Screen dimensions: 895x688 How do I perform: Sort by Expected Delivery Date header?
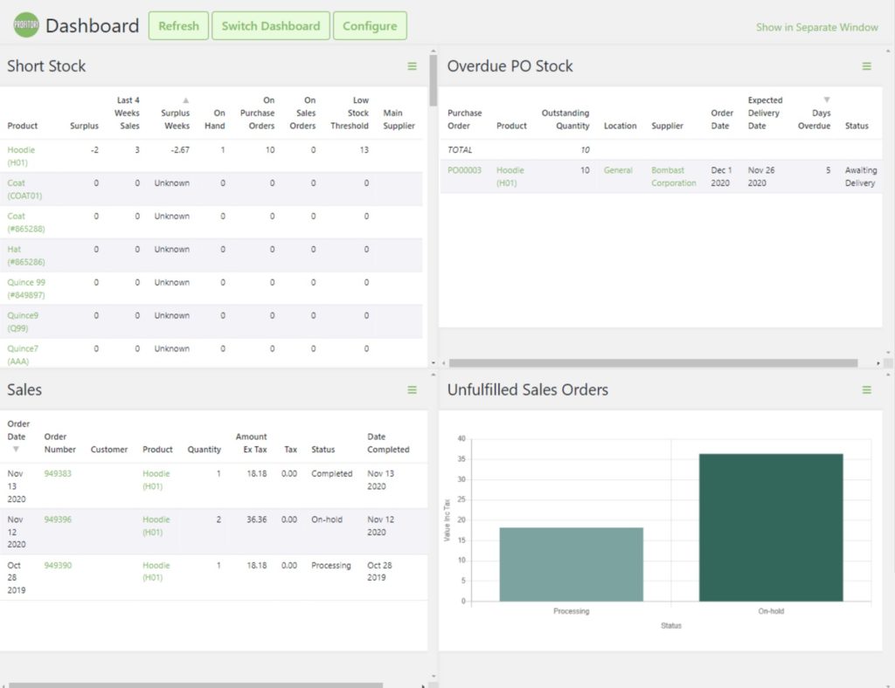pos(765,113)
